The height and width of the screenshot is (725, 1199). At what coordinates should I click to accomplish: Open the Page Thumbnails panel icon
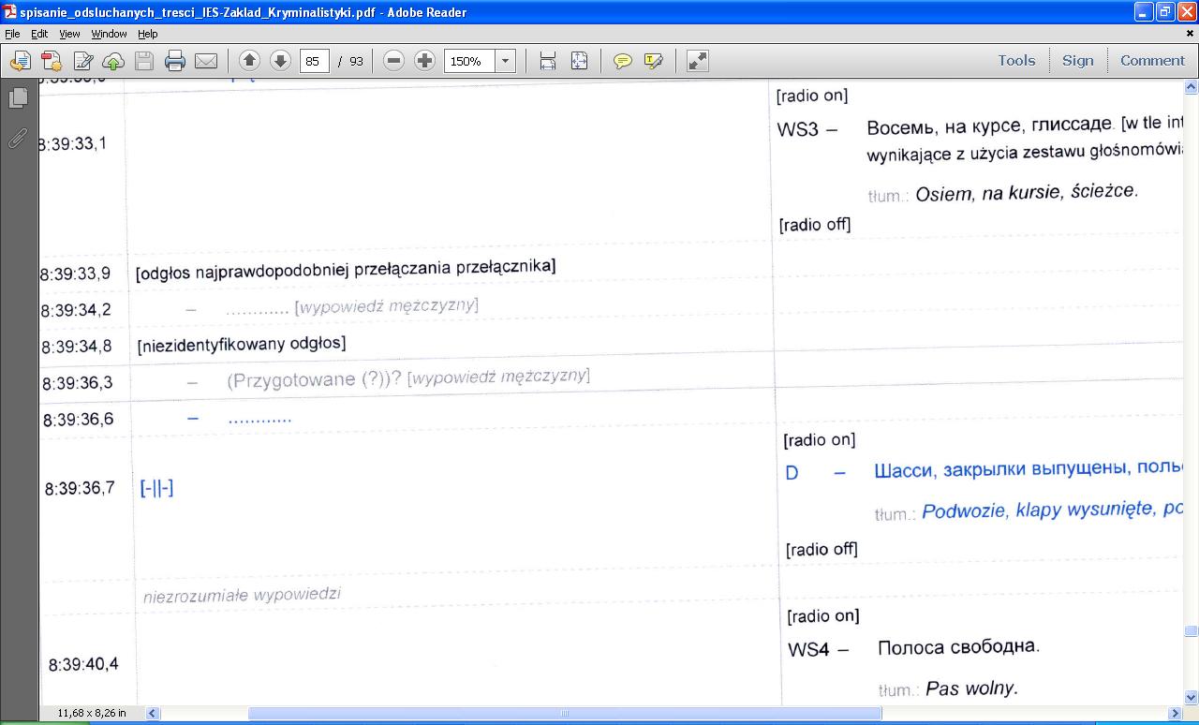(x=18, y=97)
